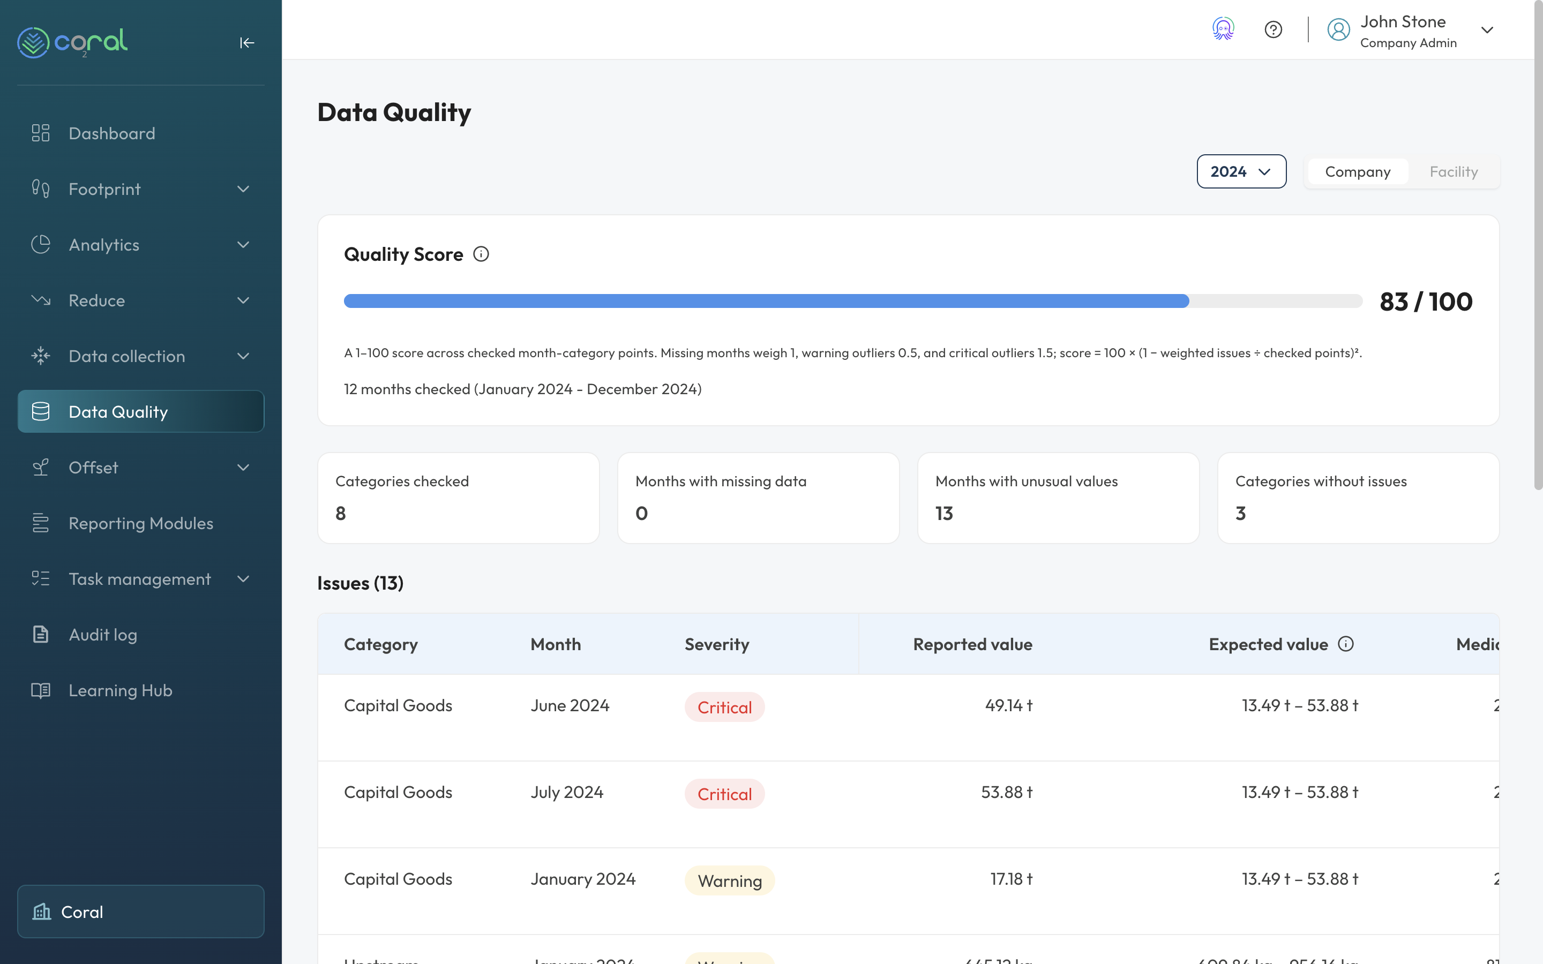Click the Coral company building icon
This screenshot has width=1543, height=964.
42,912
